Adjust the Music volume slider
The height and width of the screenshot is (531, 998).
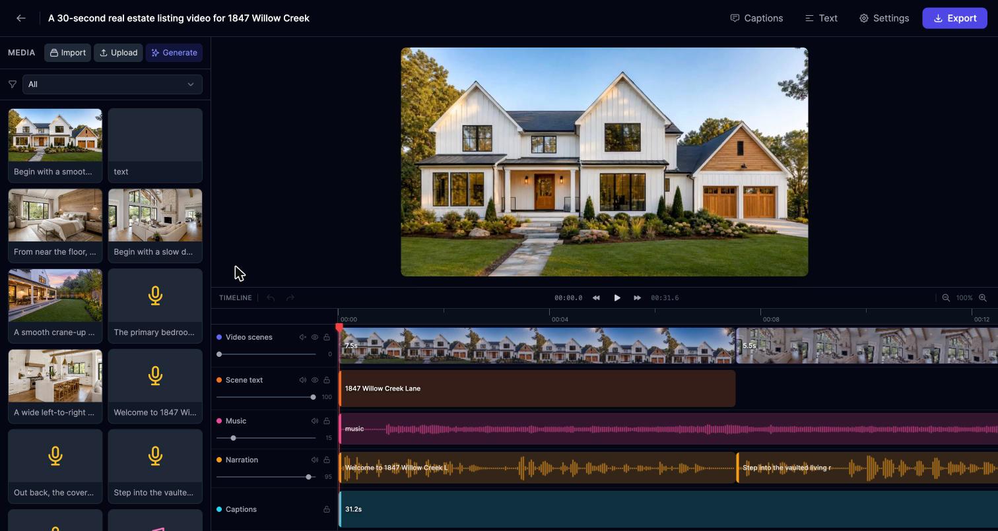click(267, 438)
